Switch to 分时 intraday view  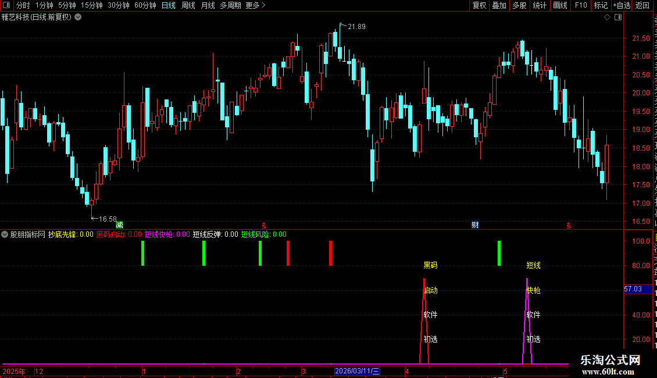(23, 5)
